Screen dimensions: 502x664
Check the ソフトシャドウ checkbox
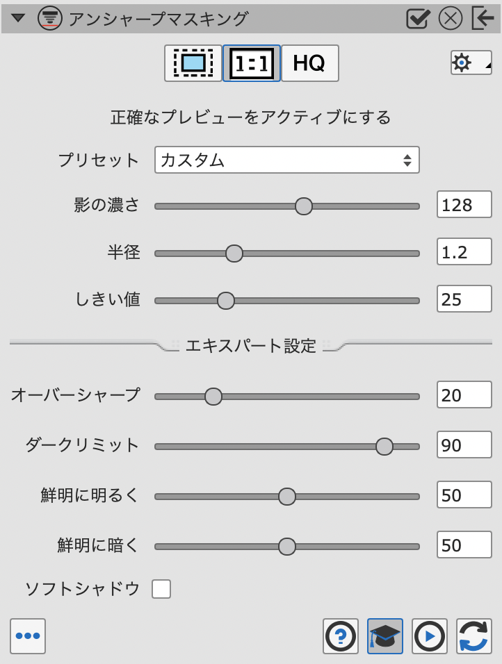click(161, 590)
